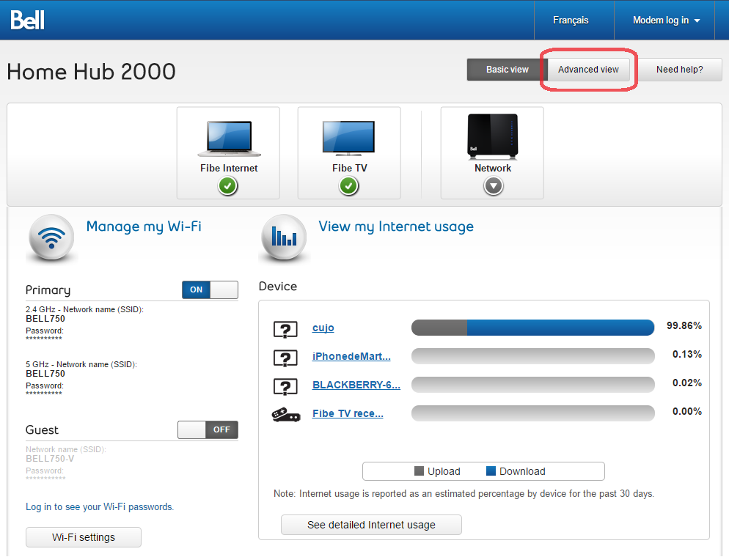Open the Wi-Fi settings button

(x=84, y=537)
